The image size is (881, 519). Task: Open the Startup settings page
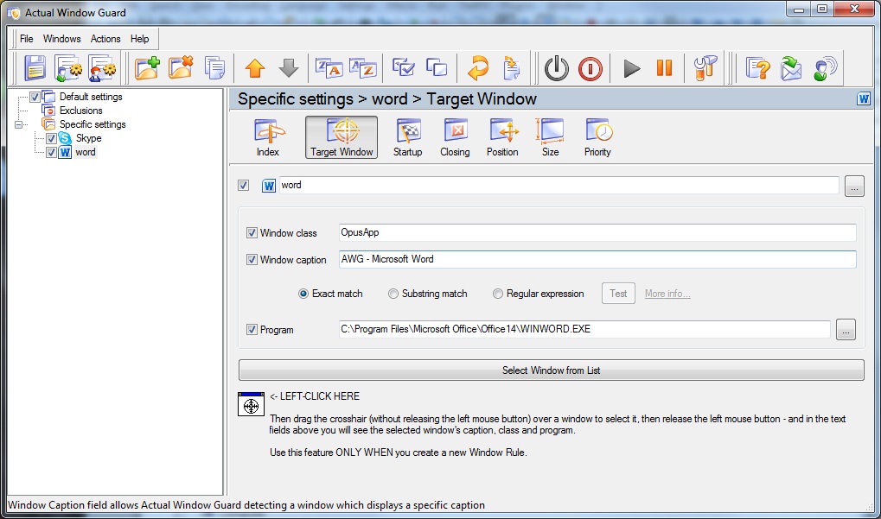(x=407, y=138)
